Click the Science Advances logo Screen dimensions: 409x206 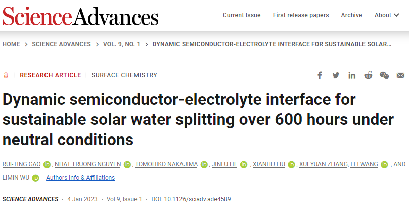point(80,16)
